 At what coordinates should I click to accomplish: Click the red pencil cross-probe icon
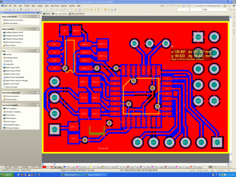(x=76, y=9)
